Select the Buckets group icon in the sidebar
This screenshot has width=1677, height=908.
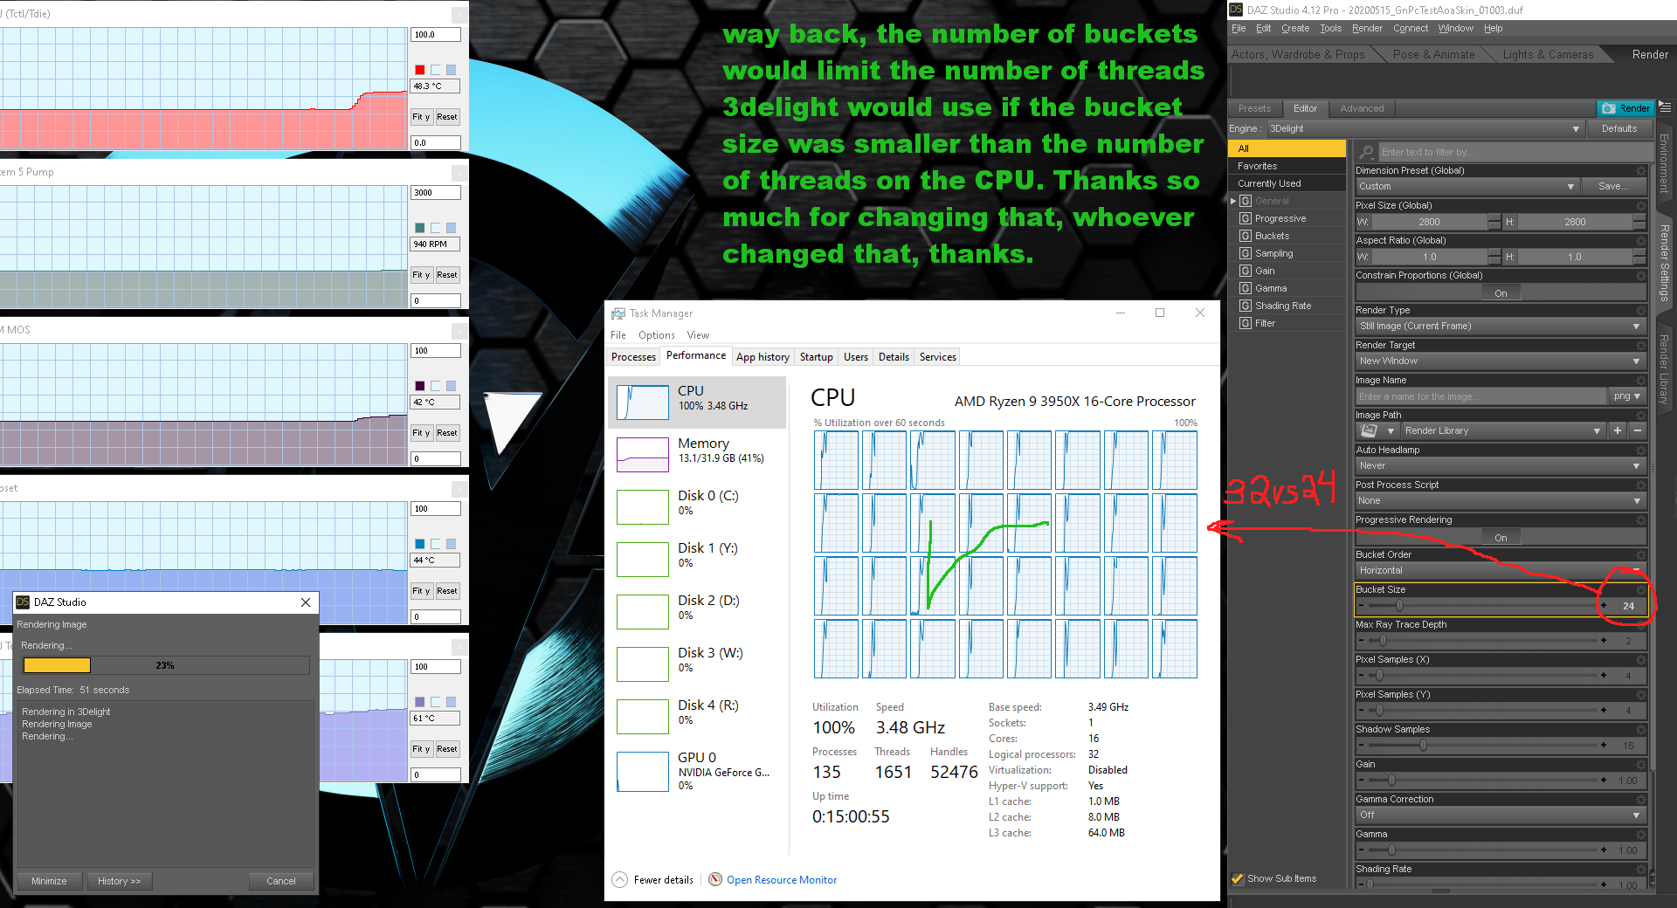(x=1246, y=236)
